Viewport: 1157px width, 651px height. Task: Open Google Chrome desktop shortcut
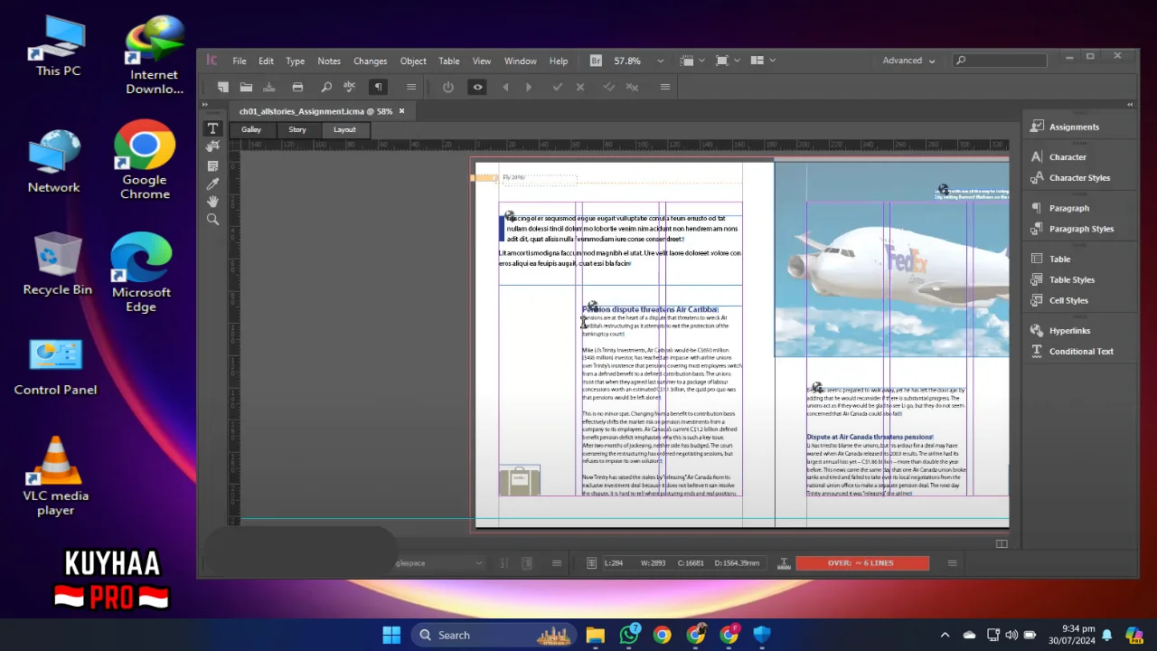click(x=145, y=160)
